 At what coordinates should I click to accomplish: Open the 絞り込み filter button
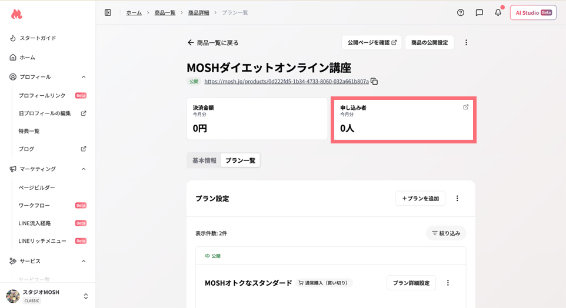tap(446, 233)
